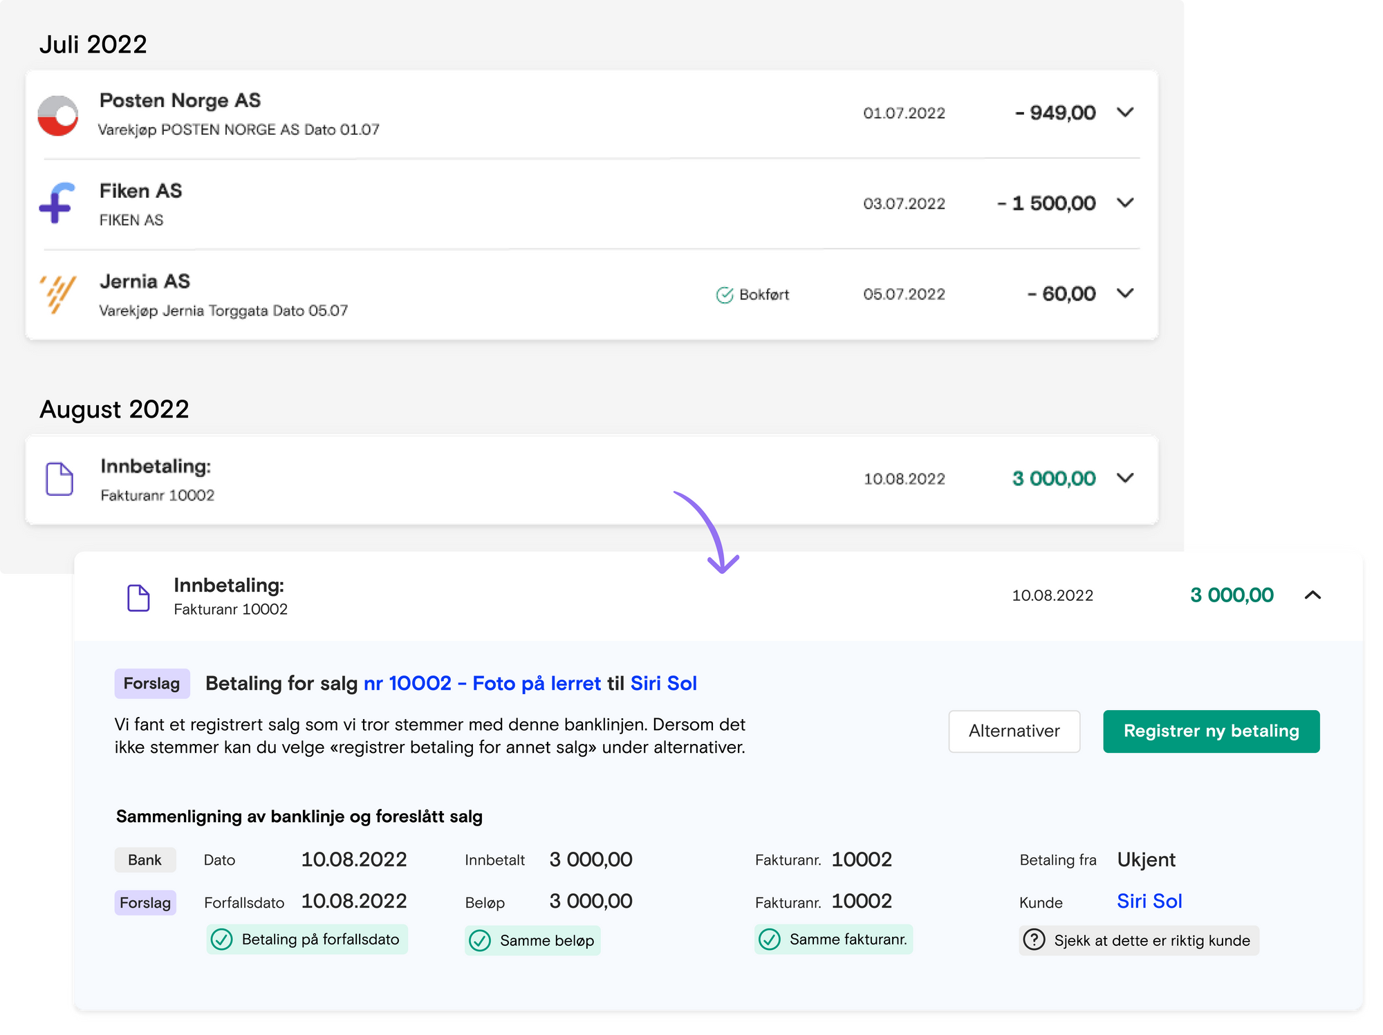Open sale link nr 10002 Foto på lerret

pyautogui.click(x=482, y=683)
